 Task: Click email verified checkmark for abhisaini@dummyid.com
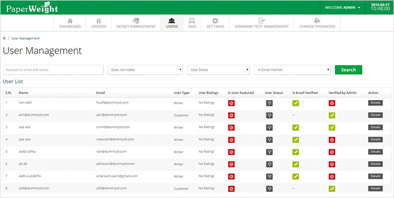click(x=296, y=164)
